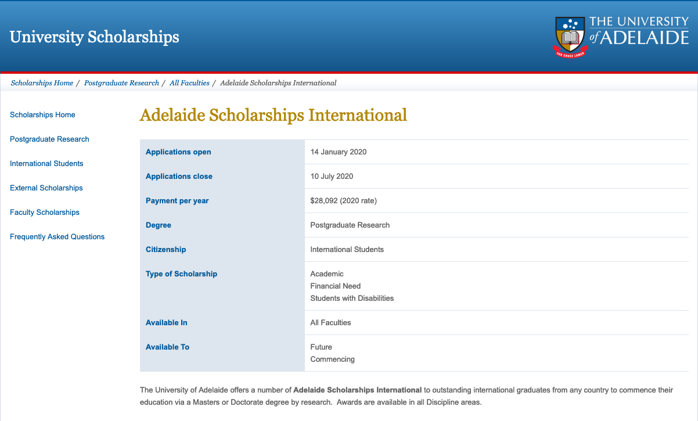The height and width of the screenshot is (421, 698).
Task: Select Postgraduate Research in sidebar
Action: 49,139
